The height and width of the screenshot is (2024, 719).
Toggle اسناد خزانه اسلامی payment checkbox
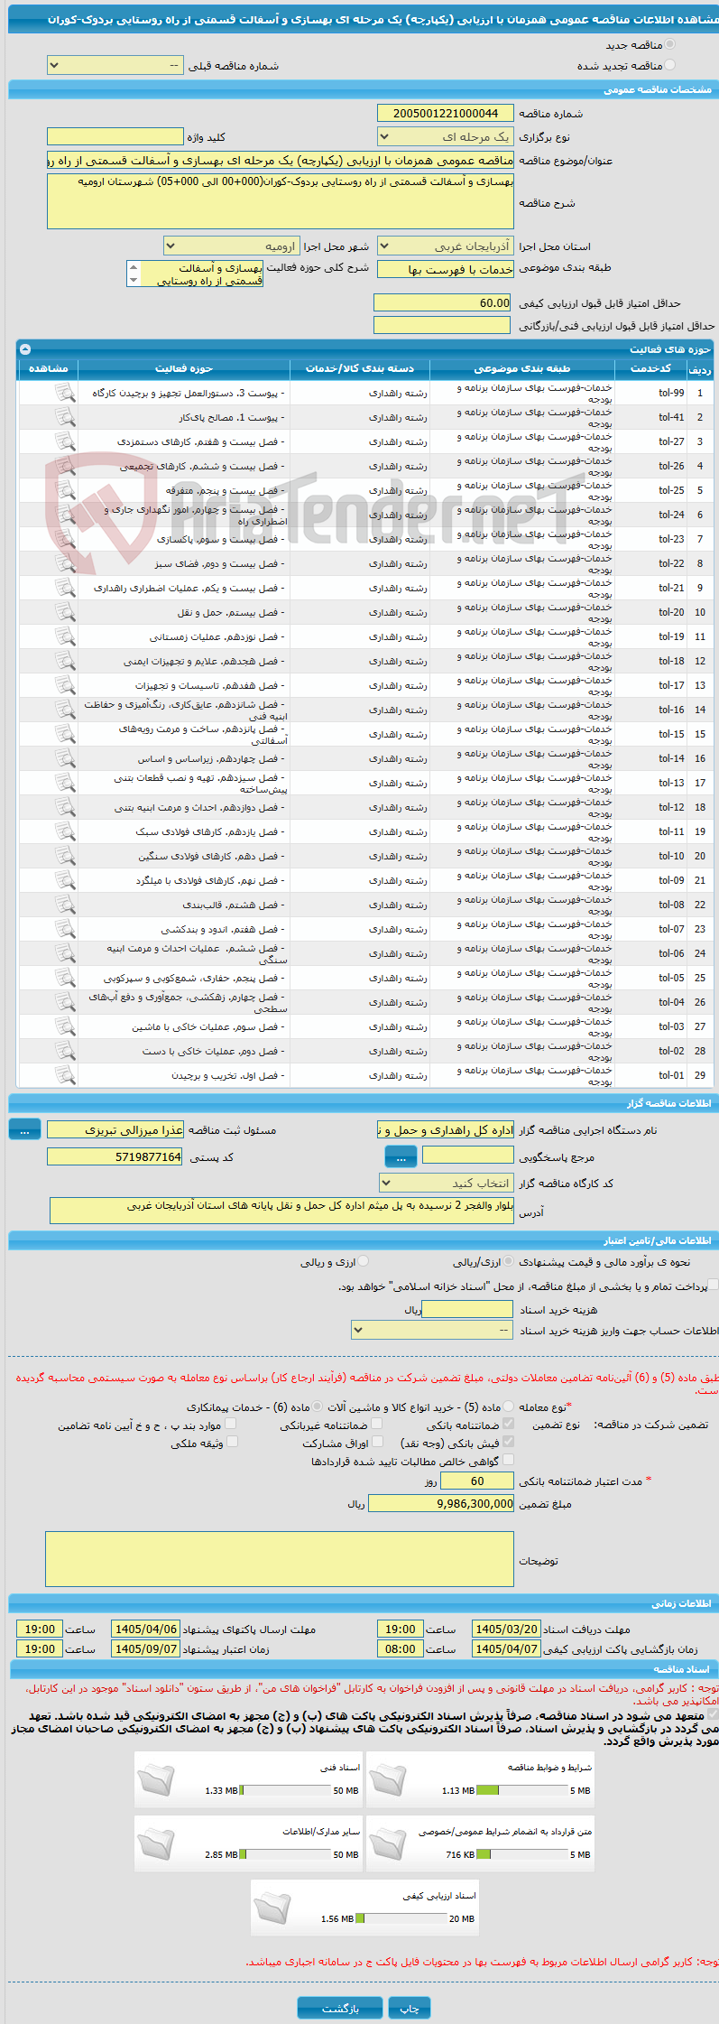(x=714, y=1286)
